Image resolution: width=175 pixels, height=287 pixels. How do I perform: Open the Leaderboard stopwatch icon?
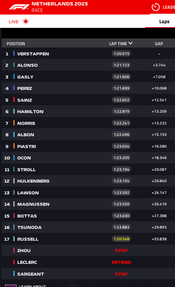click(156, 7)
